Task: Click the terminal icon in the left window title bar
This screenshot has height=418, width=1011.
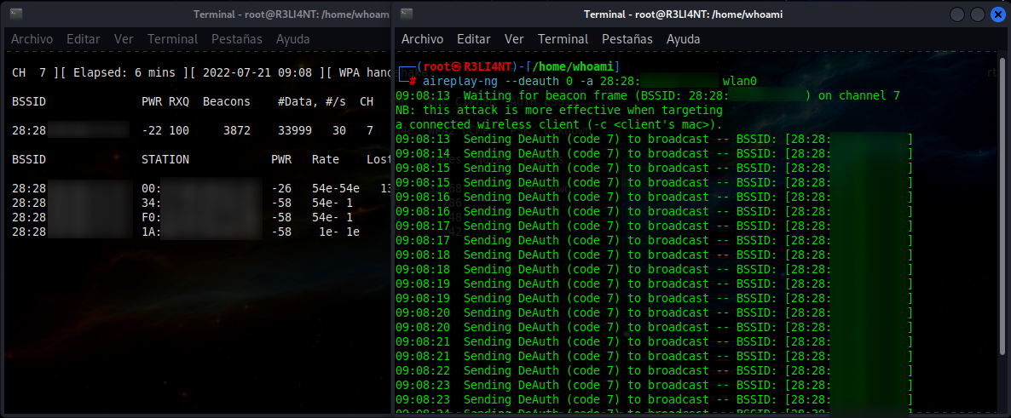Action: click(x=16, y=14)
